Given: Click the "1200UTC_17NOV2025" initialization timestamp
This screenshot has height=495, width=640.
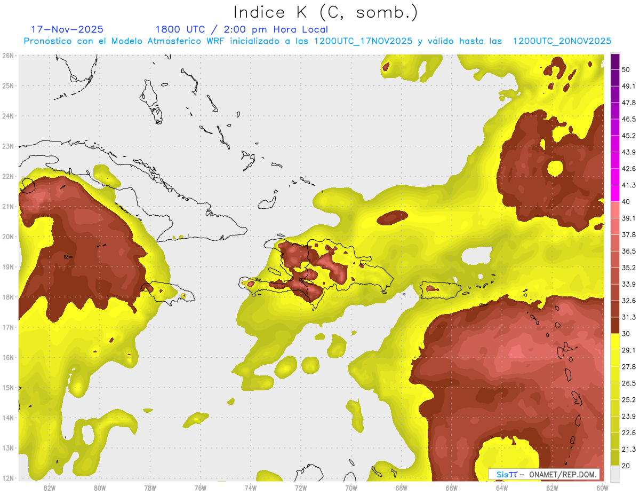Looking at the screenshot, I should tap(363, 41).
